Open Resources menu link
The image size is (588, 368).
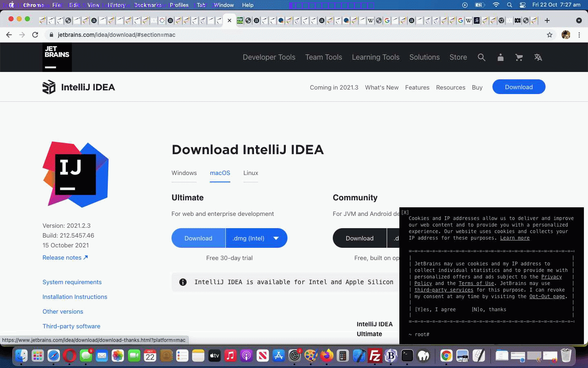click(x=451, y=88)
